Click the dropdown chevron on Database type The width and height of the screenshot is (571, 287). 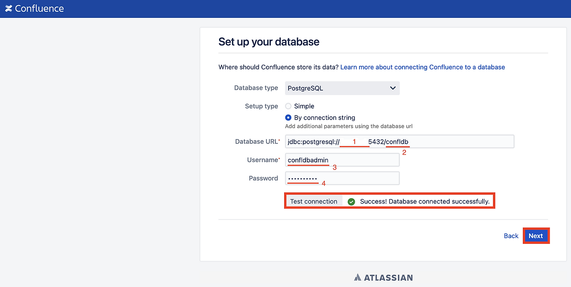[x=393, y=88]
